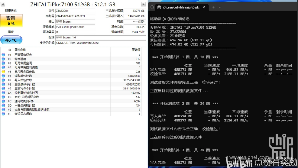The image size is (298, 168).
Task: Click raw value 30755543386
Action: (x=132, y=80)
